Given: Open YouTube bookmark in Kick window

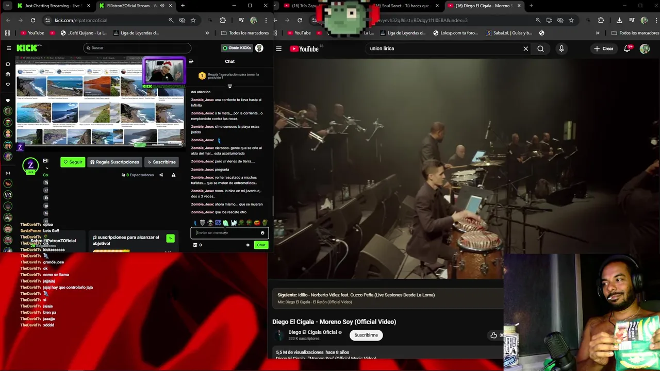Looking at the screenshot, I should pos(32,33).
